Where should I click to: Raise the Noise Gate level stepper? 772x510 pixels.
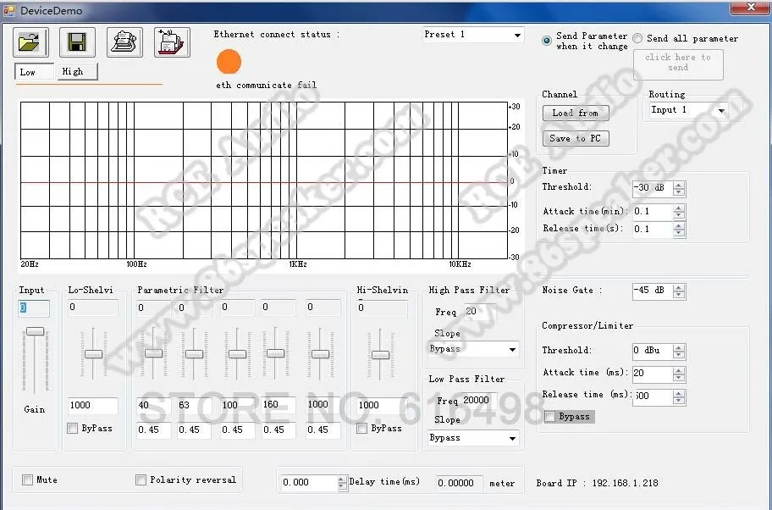679,287
